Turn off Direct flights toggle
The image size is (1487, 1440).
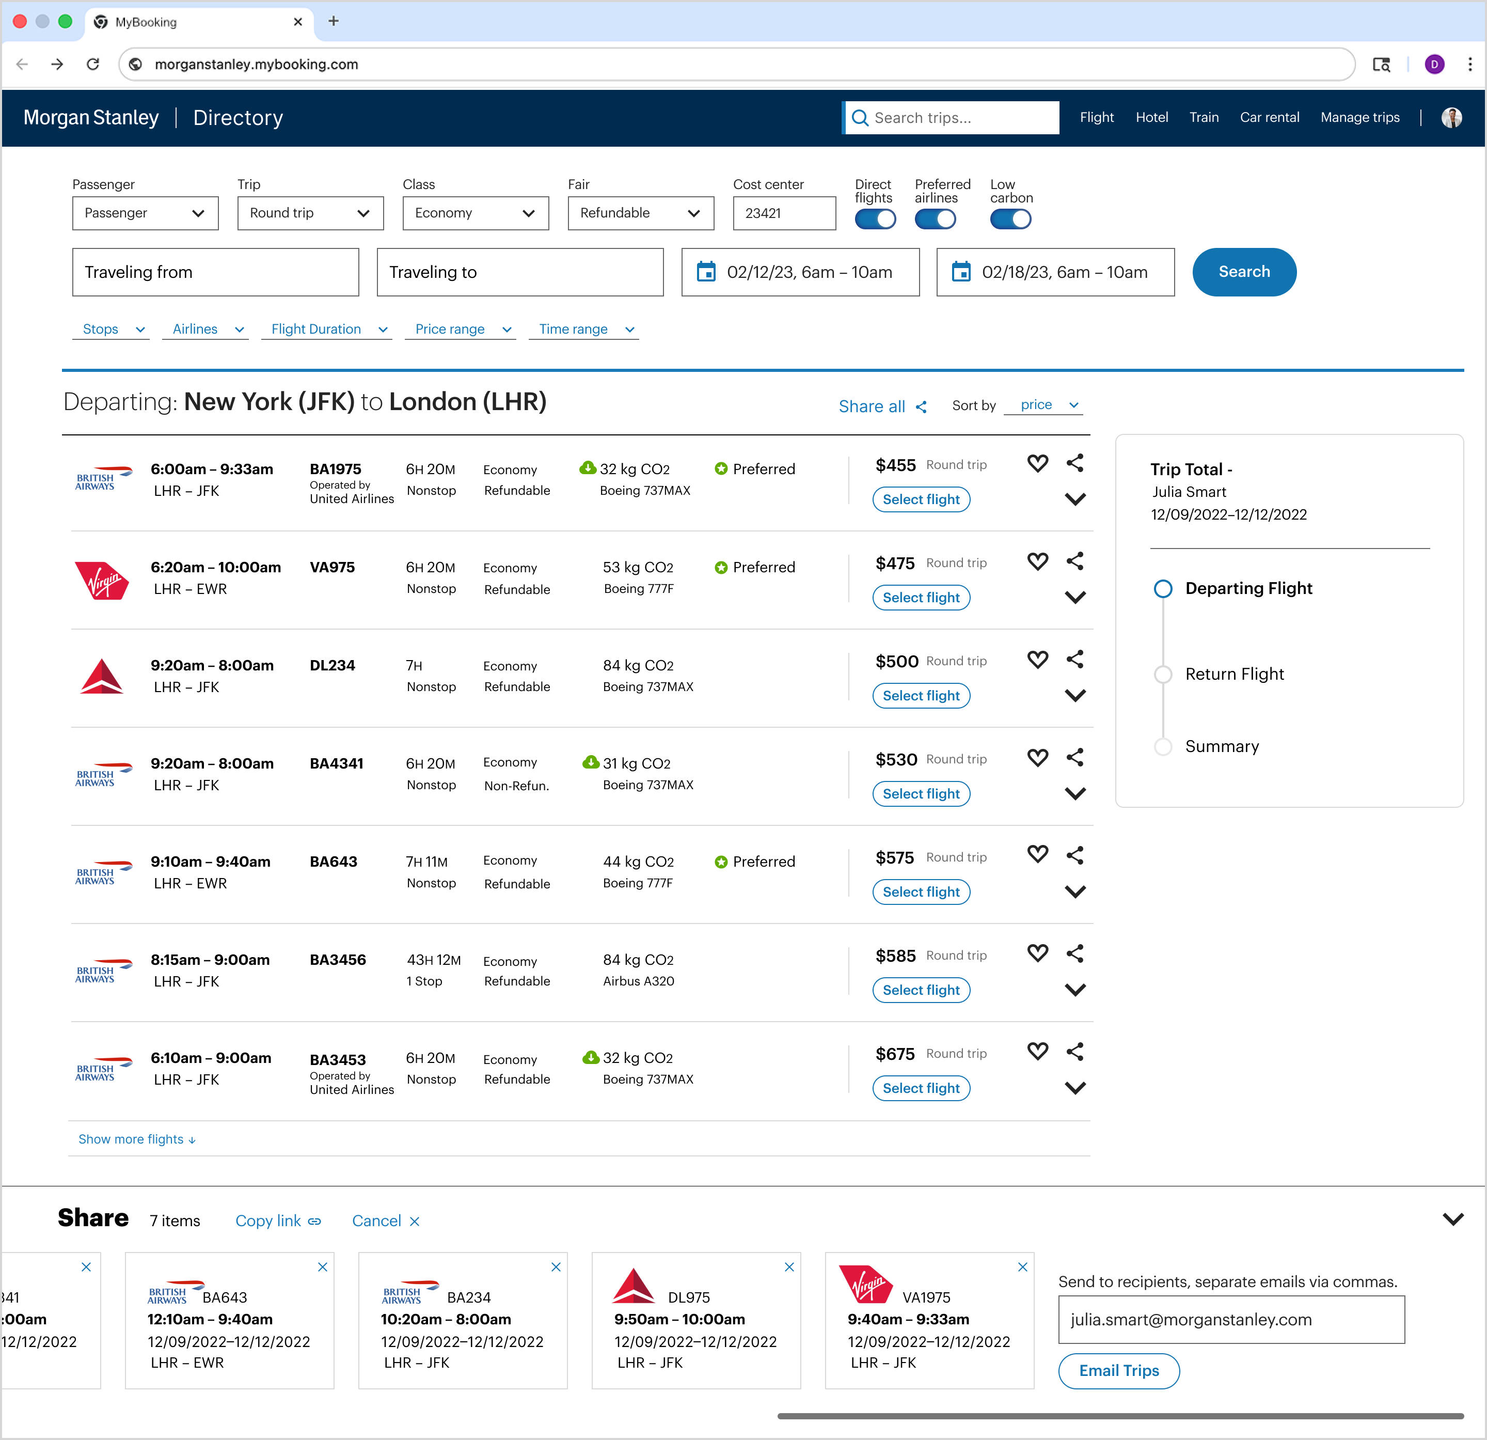875,220
